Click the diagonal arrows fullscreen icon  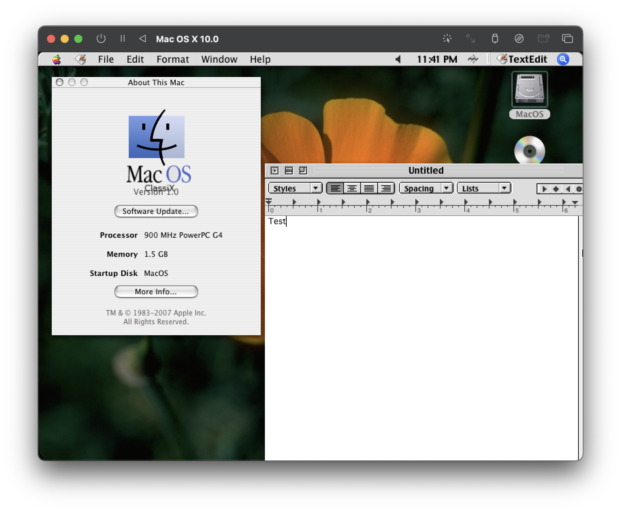(471, 38)
